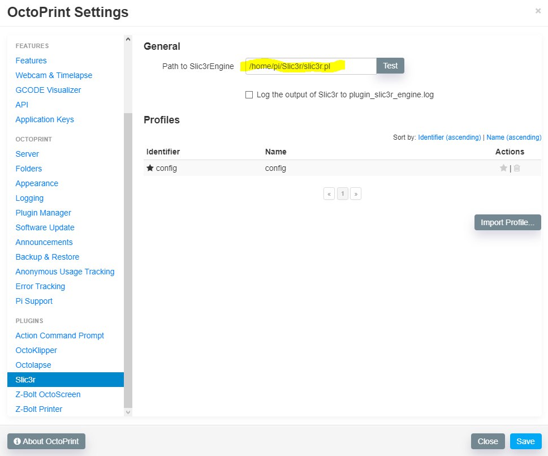
Task: Click the Close button at the bottom
Action: (487, 441)
